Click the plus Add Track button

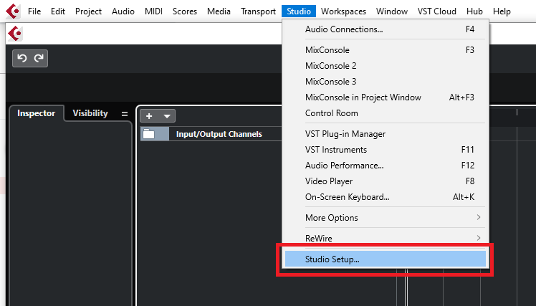pyautogui.click(x=149, y=116)
